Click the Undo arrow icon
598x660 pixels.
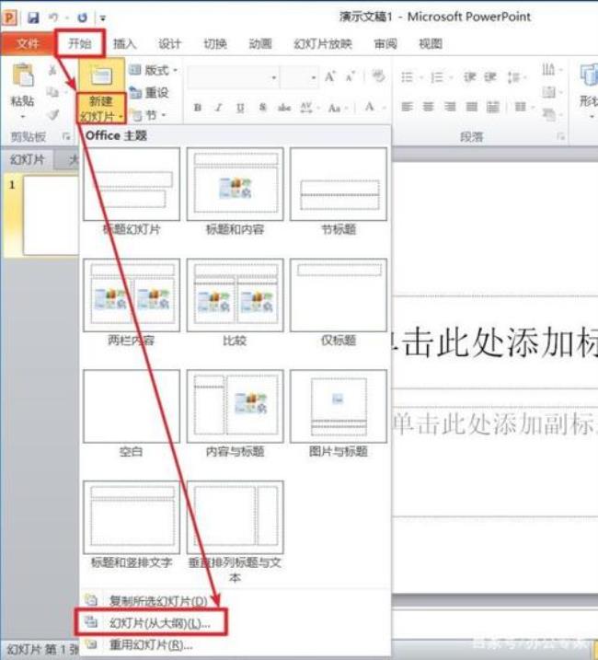53,17
